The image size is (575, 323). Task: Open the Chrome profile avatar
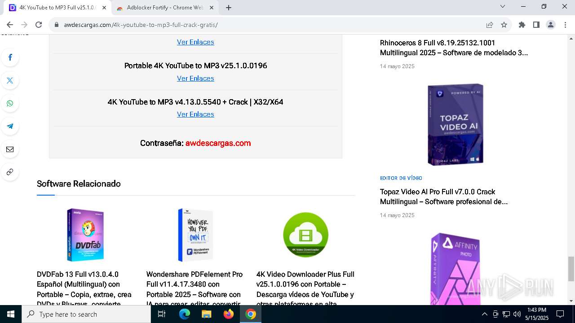coord(551,25)
